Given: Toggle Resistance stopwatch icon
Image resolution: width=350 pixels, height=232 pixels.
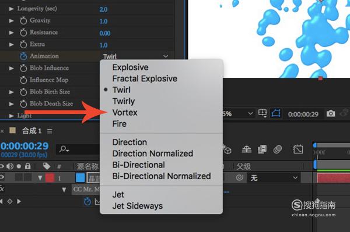Looking at the screenshot, I should (x=23, y=33).
